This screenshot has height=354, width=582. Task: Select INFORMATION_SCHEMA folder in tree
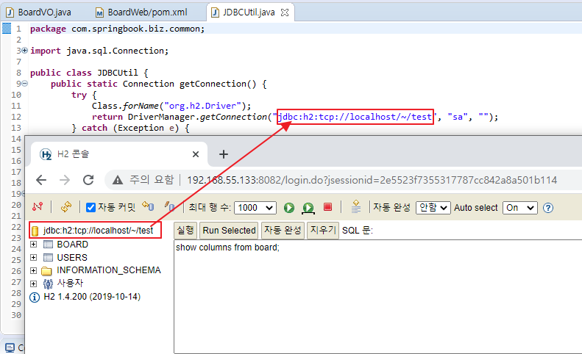click(108, 270)
